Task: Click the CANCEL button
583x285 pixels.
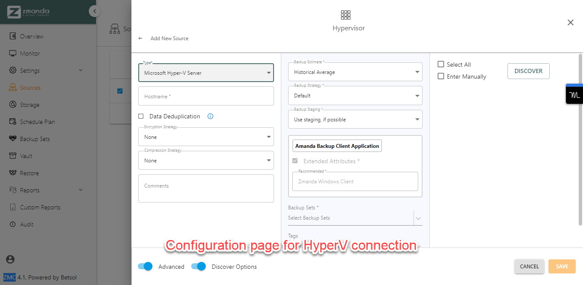Action: [529, 266]
